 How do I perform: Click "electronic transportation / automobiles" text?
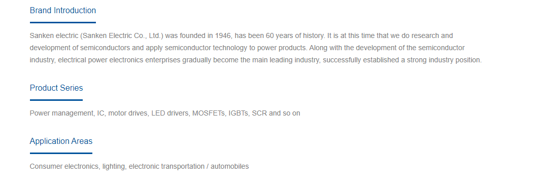tap(189, 167)
